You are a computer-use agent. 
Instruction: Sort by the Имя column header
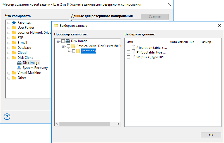click(x=146, y=42)
